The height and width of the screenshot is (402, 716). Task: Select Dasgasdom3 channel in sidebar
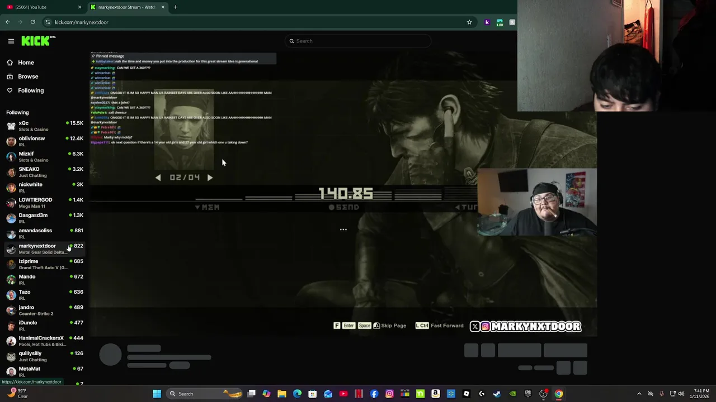pos(45,218)
